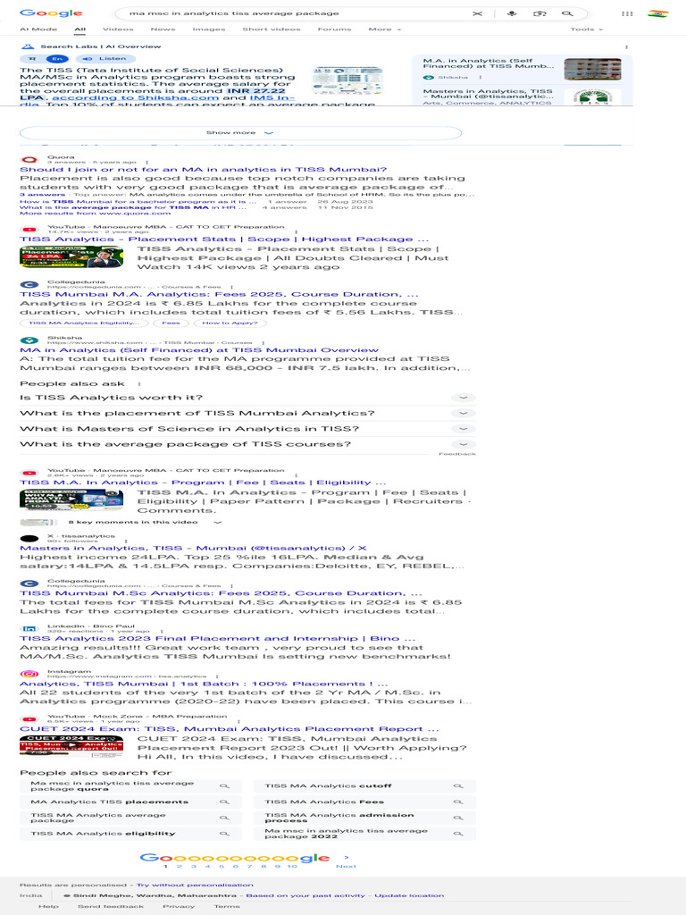
Task: Expand AI Overview with Show more
Action: (x=240, y=133)
